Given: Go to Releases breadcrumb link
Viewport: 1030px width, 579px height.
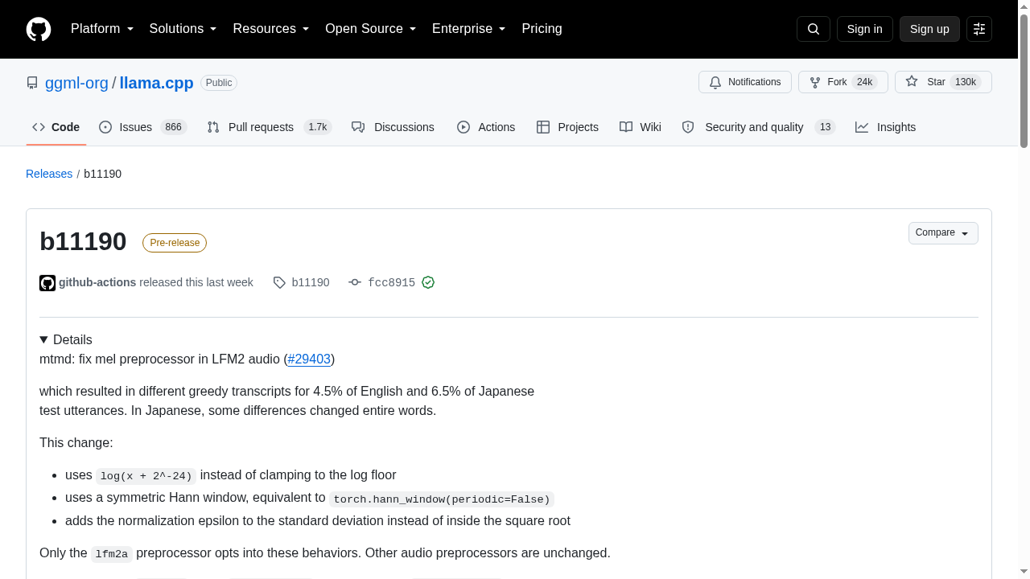Looking at the screenshot, I should (x=49, y=174).
